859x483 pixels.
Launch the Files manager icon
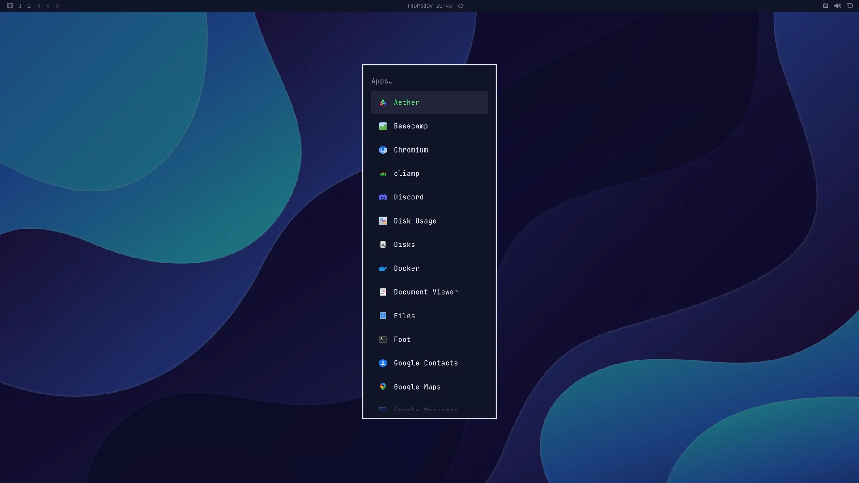pos(383,316)
